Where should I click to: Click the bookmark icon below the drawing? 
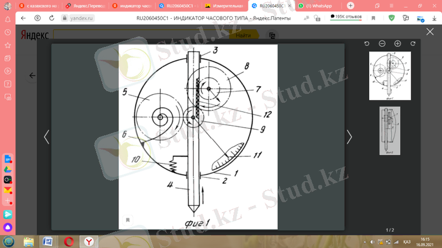point(128,220)
